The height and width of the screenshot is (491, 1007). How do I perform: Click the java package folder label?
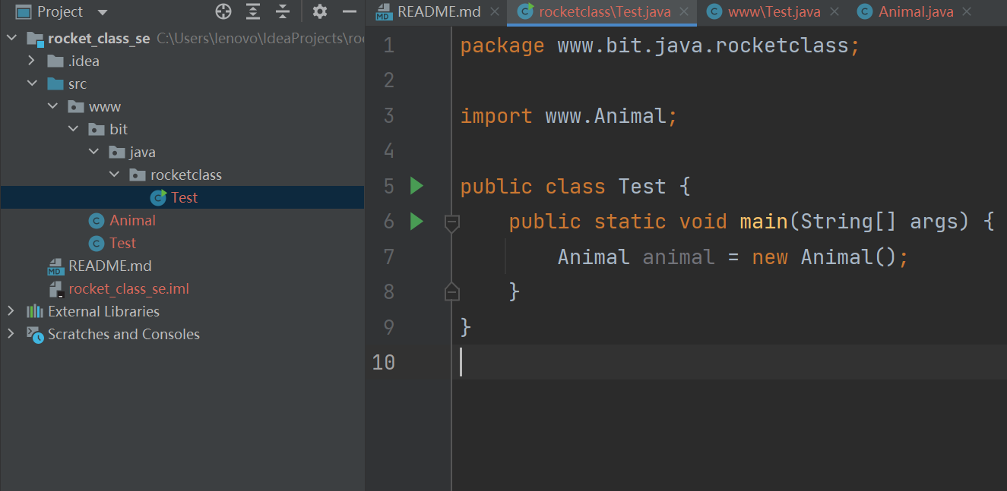point(143,152)
